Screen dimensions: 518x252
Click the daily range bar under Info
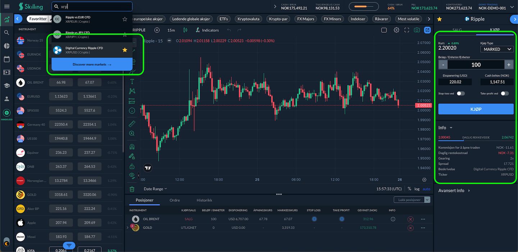476,140
